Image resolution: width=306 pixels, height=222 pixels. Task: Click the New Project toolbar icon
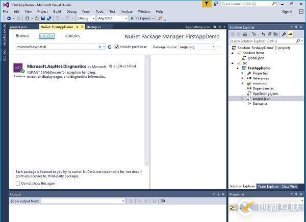(27, 18)
